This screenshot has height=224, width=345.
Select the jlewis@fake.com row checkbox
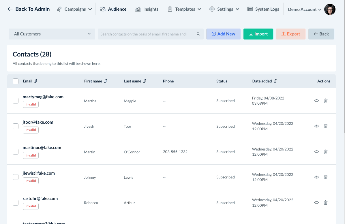(16, 177)
